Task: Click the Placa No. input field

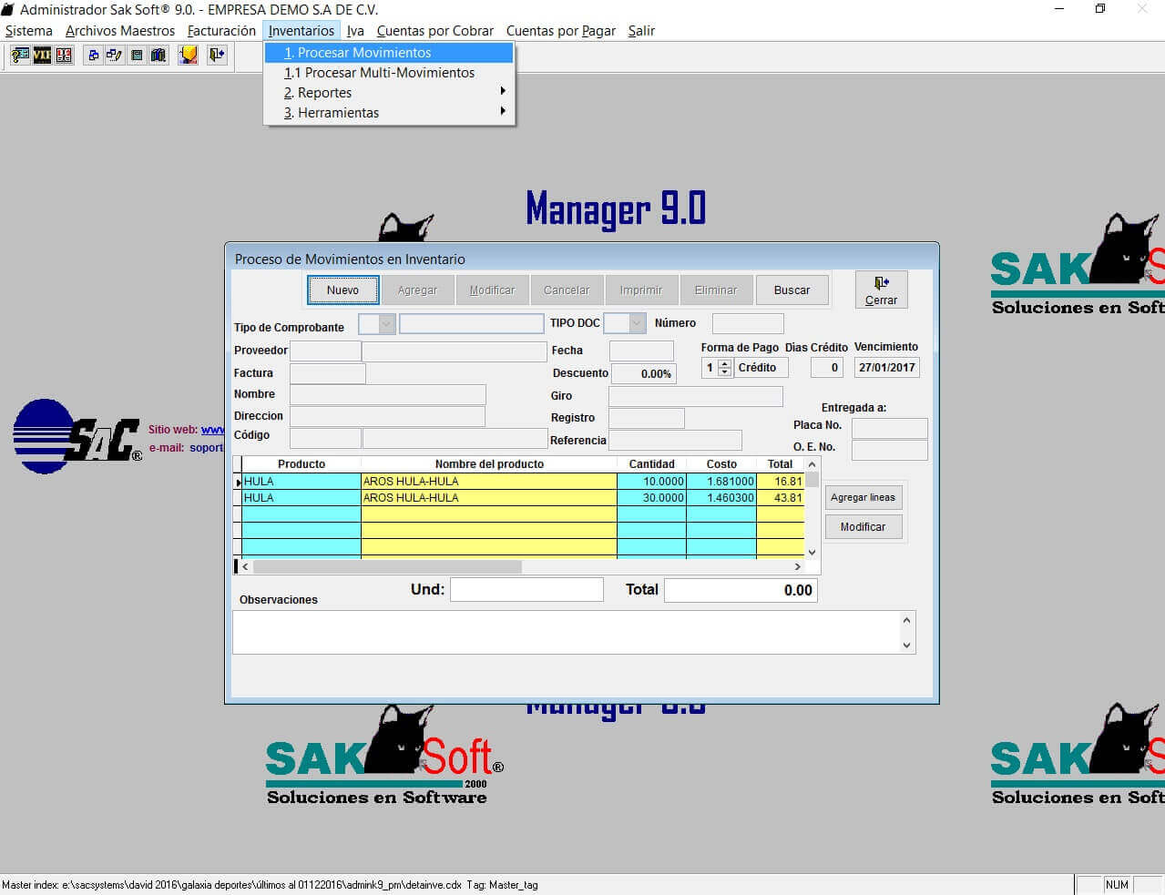Action: [890, 428]
